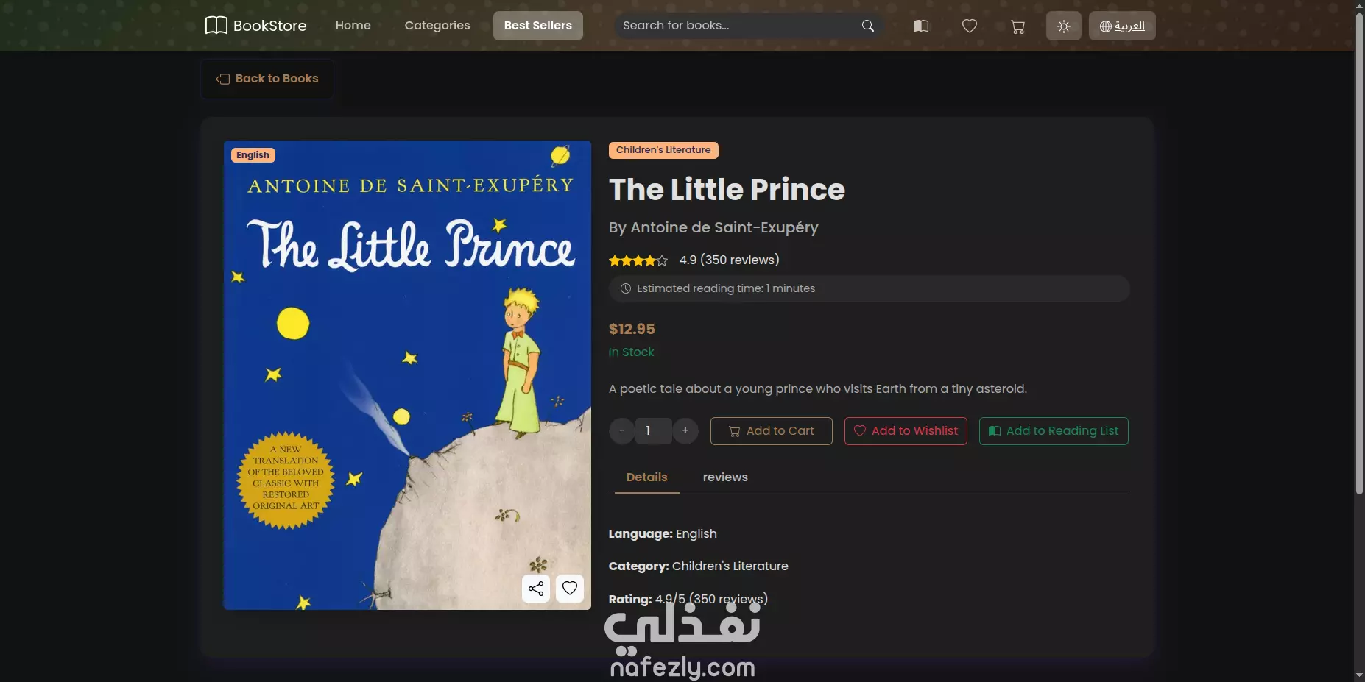Image resolution: width=1365 pixels, height=682 pixels.
Task: Click the Add to Cart button
Action: 772,431
